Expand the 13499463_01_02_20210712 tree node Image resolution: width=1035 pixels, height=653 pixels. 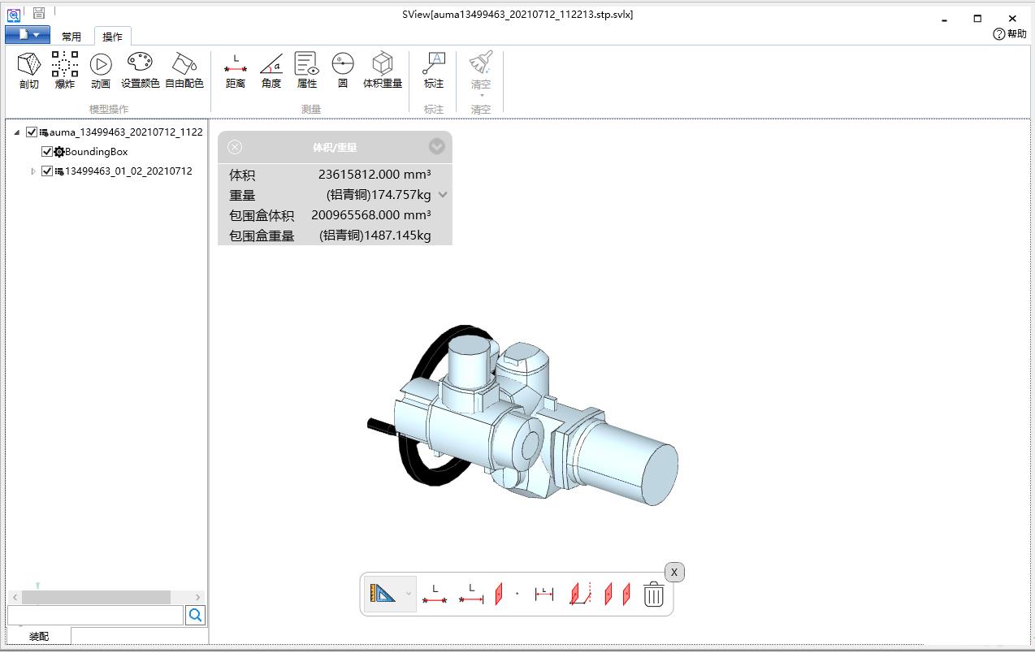pos(33,171)
